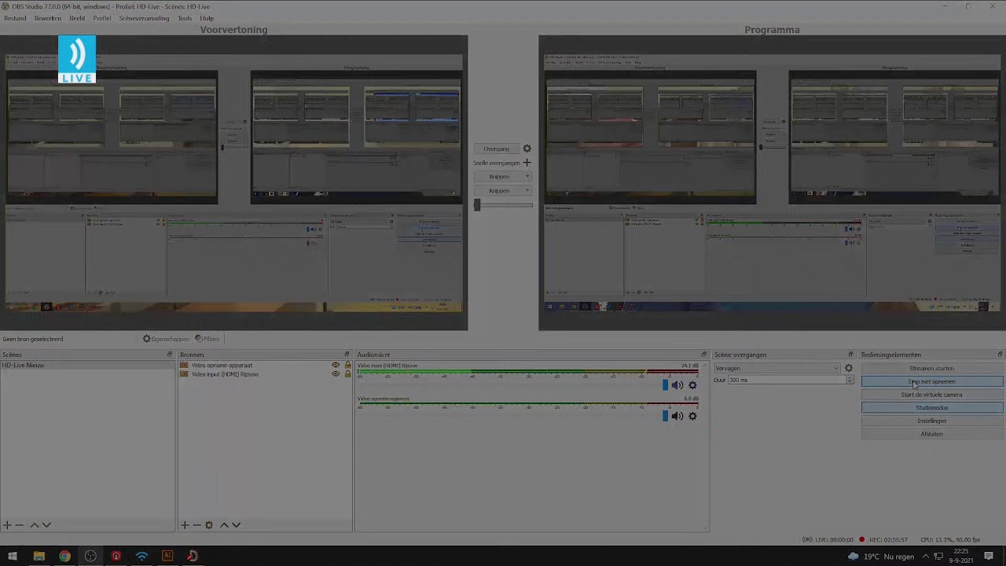Open the Overgang transition settings gear
This screenshot has height=566, width=1006.
[x=527, y=149]
